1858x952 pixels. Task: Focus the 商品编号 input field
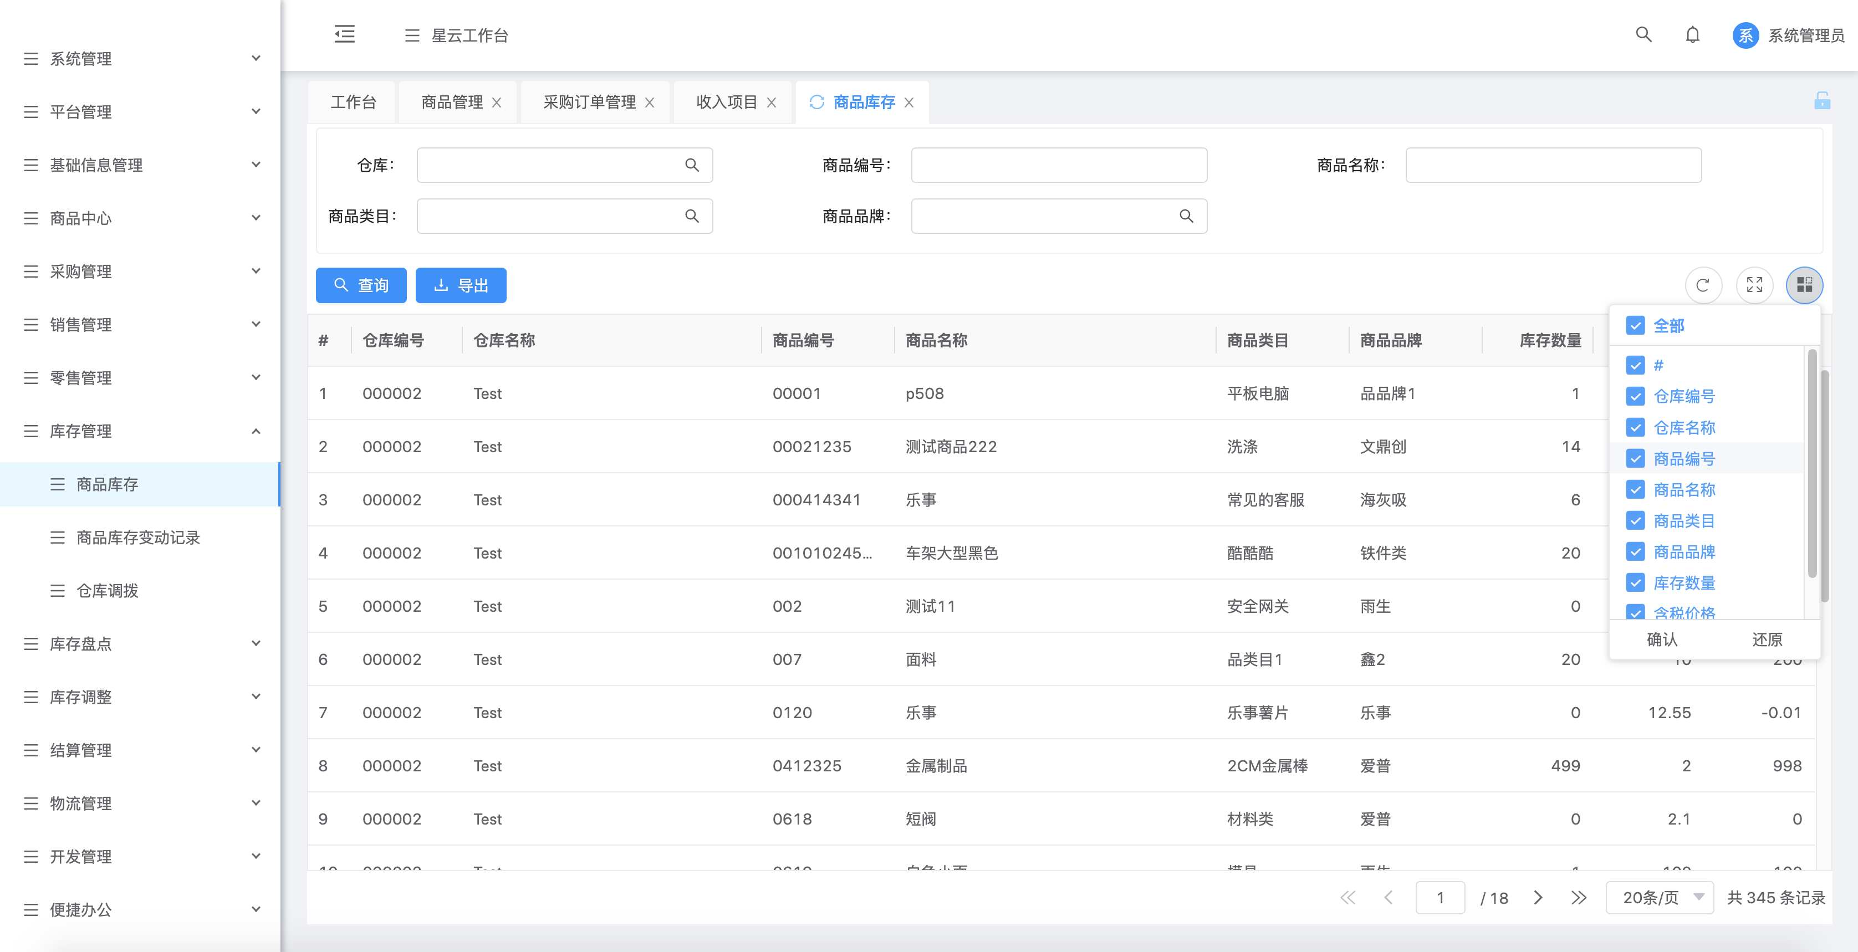1059,165
